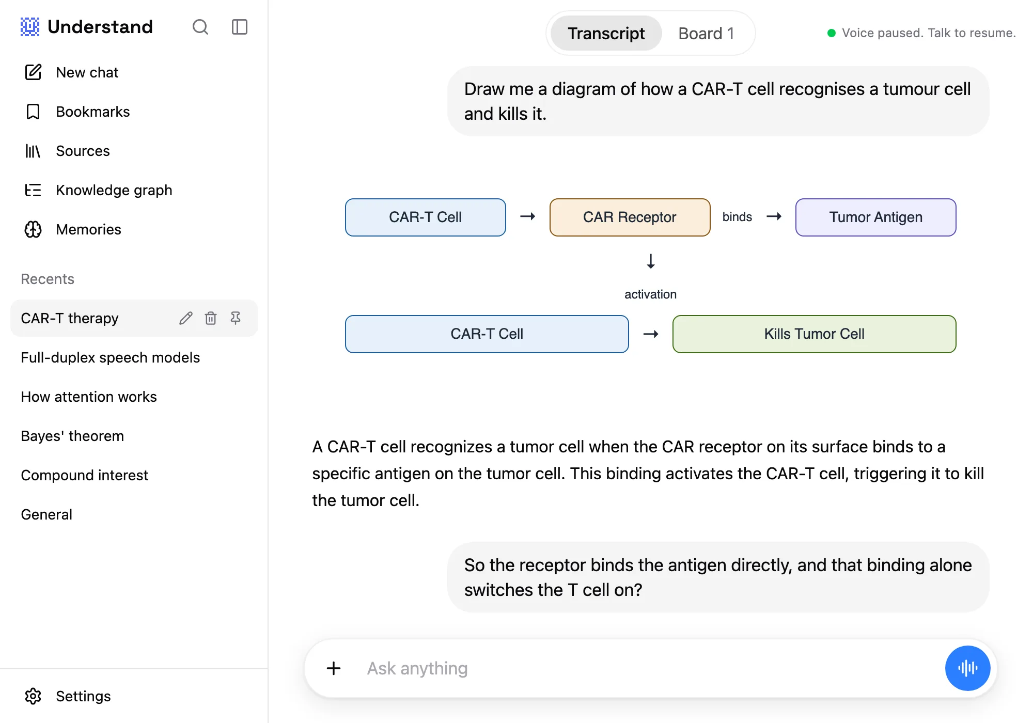Click the plus attachment icon in input bar
Image resolution: width=1033 pixels, height=723 pixels.
334,668
